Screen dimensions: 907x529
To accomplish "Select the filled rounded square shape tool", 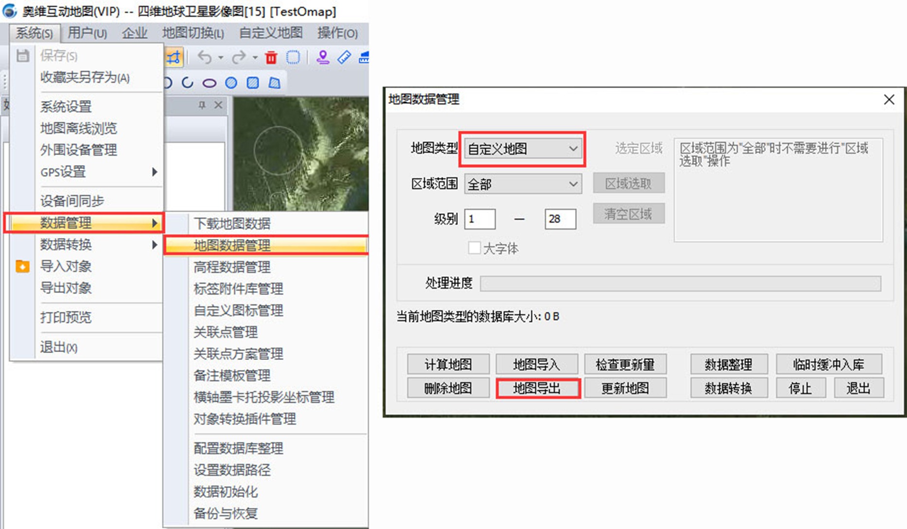I will tap(253, 83).
